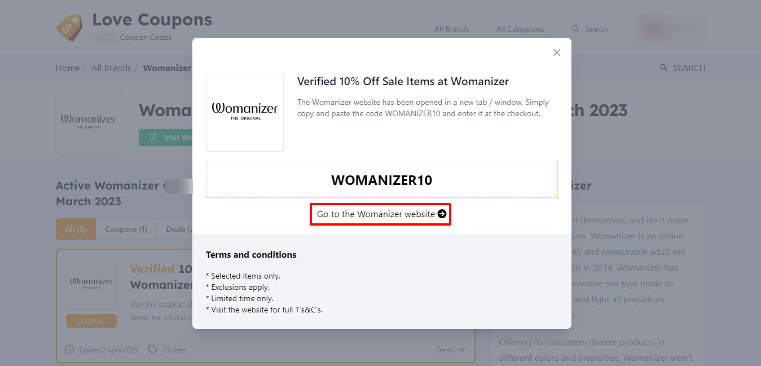
Task: Click the COUPON badge on the offer card
Action: tap(91, 321)
